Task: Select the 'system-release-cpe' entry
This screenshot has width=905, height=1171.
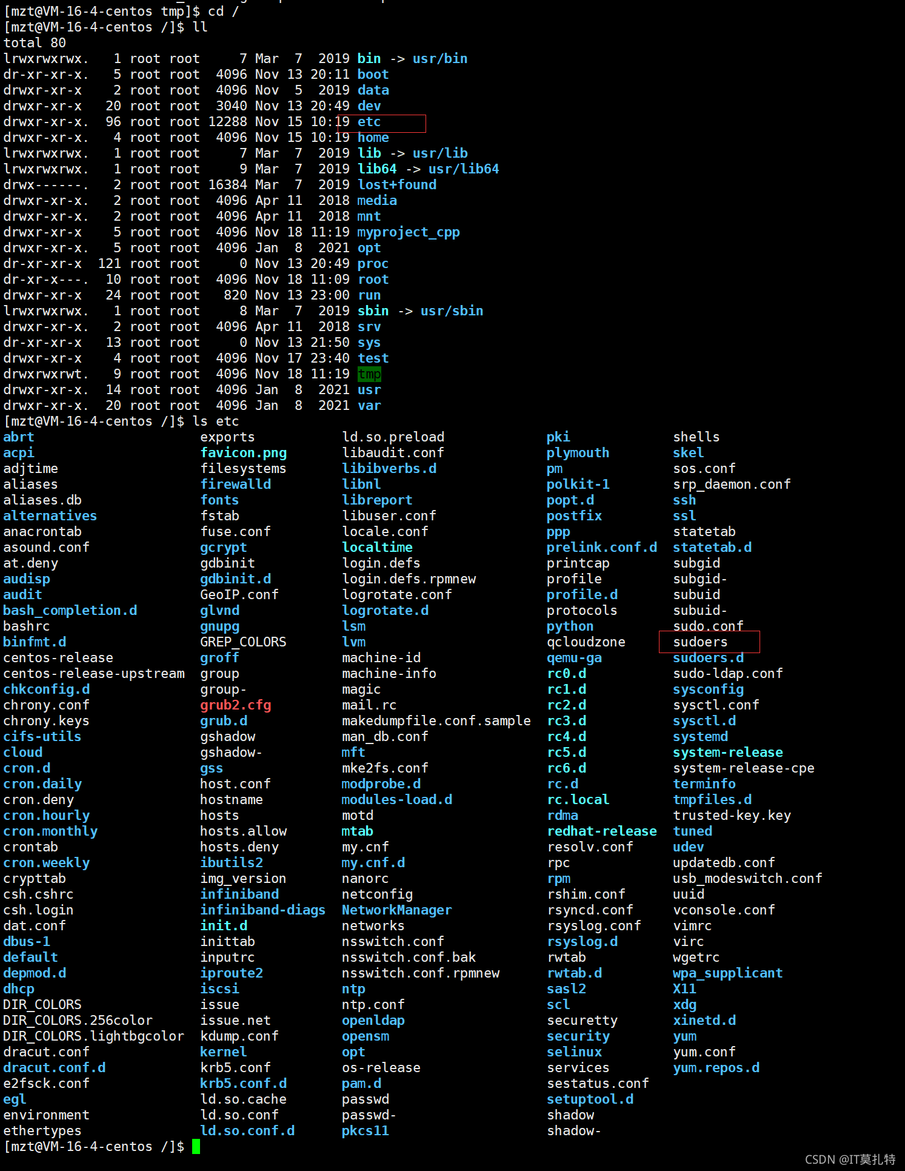Action: [744, 768]
